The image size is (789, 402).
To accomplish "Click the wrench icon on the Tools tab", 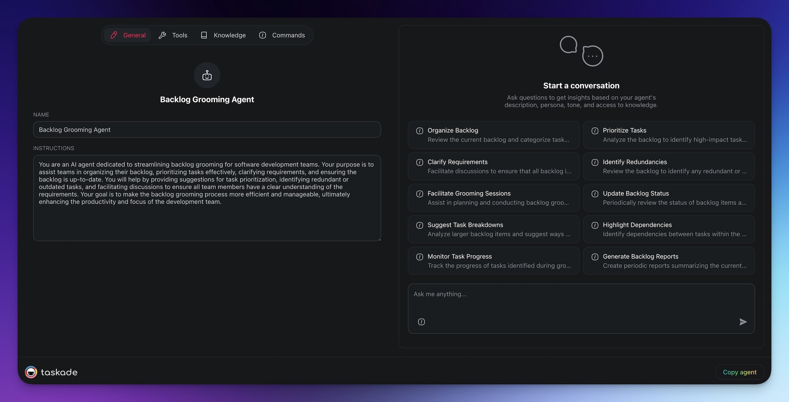I will coord(162,35).
